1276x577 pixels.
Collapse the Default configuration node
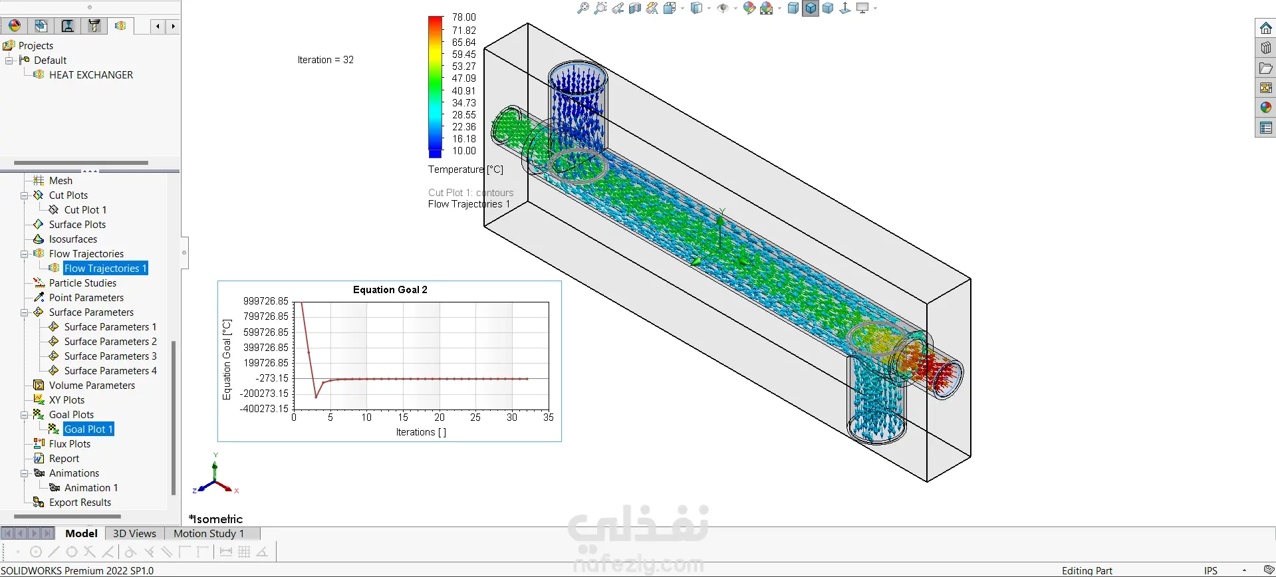pos(9,60)
